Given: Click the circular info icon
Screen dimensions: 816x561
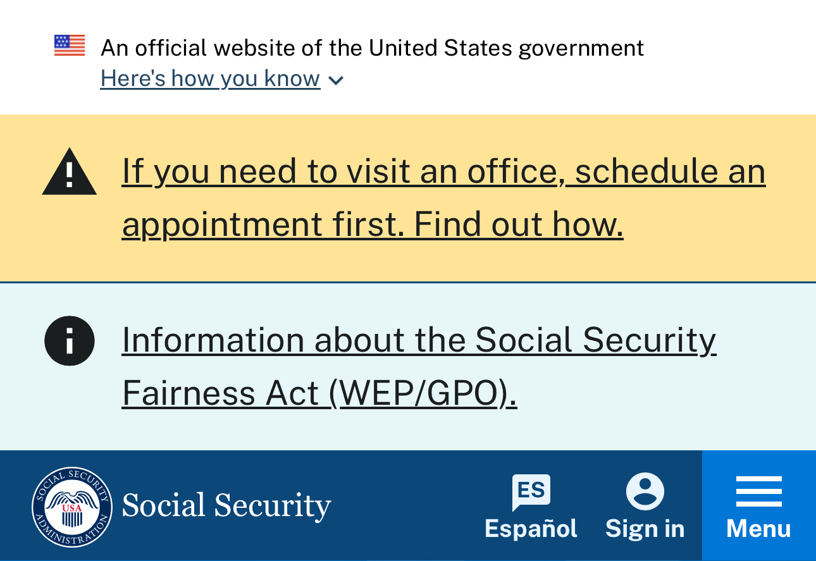Looking at the screenshot, I should click(x=70, y=341).
